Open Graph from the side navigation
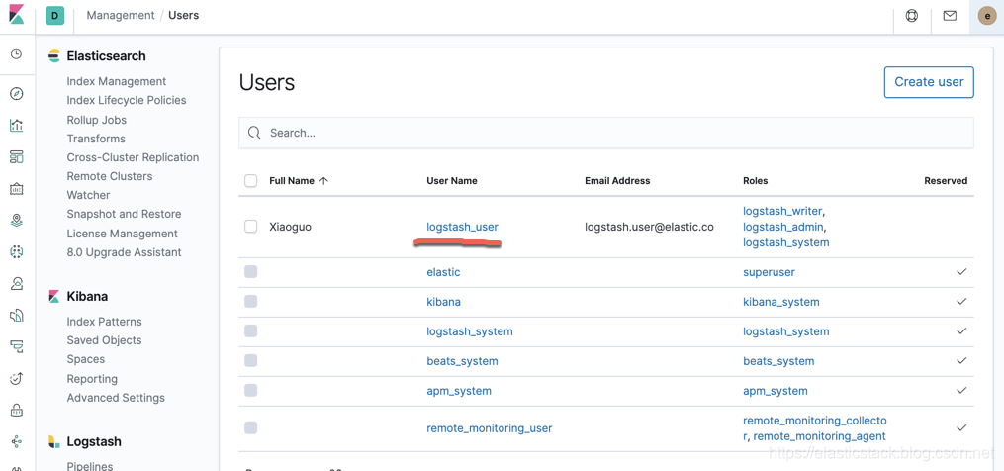Viewport: 1004px width, 471px height. coord(17,441)
